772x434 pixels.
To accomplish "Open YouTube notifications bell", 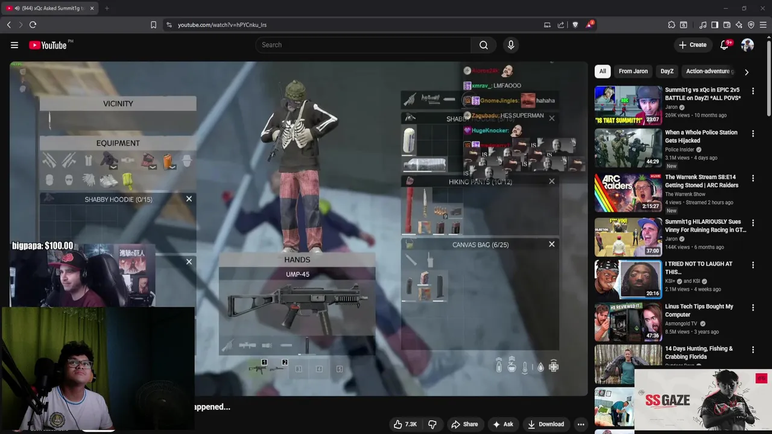I will (725, 45).
